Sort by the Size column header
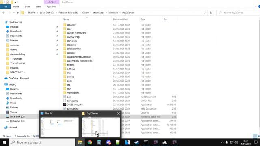The image size is (260, 146). (165, 19)
